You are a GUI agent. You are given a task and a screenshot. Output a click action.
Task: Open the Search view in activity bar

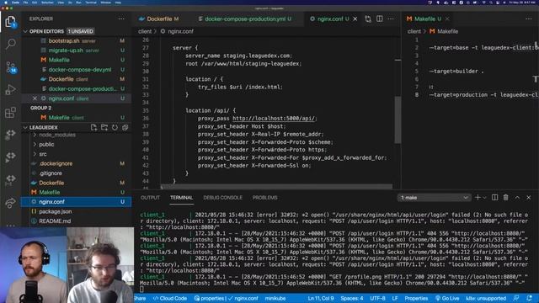coord(11,44)
